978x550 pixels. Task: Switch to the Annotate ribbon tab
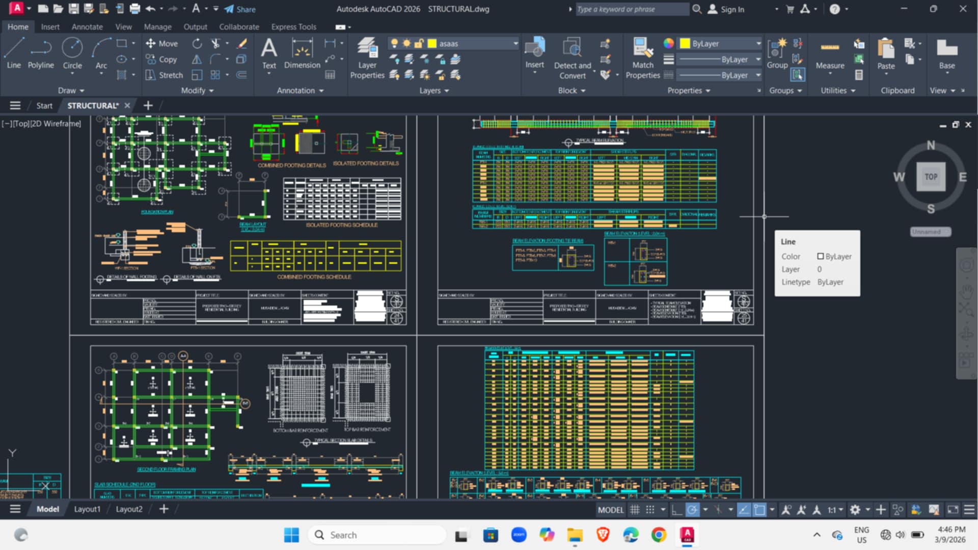coord(87,26)
